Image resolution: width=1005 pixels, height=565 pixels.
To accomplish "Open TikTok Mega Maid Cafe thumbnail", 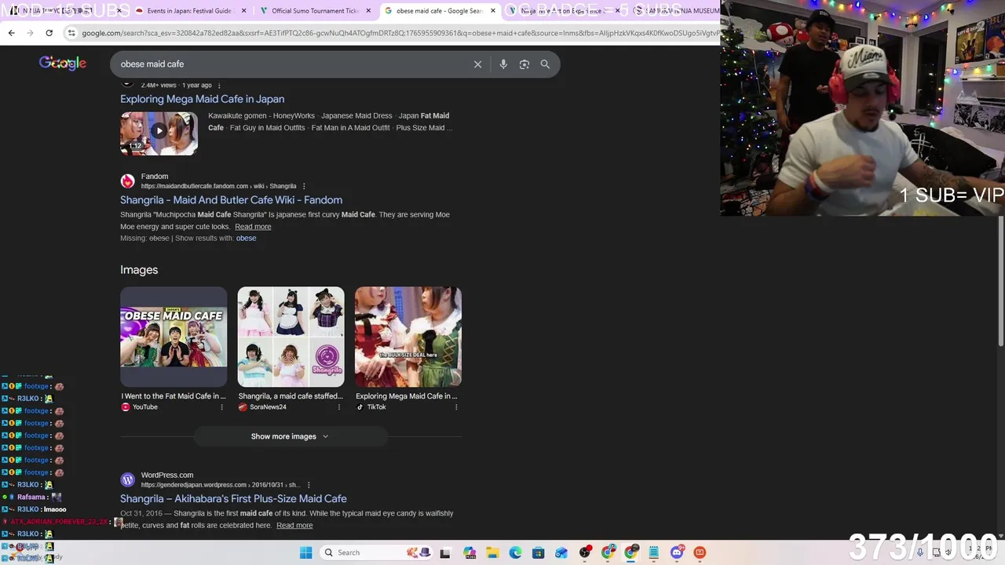I will click(x=408, y=337).
